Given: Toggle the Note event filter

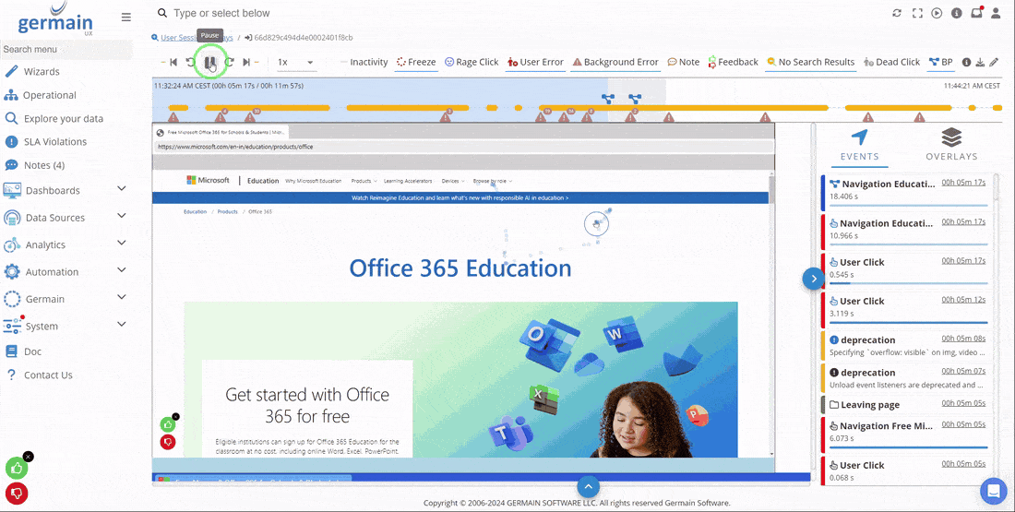Looking at the screenshot, I should click(x=684, y=62).
